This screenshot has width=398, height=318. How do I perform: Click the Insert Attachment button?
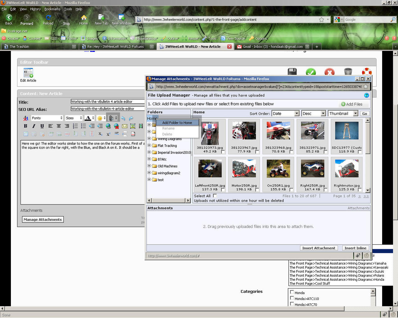(x=319, y=248)
